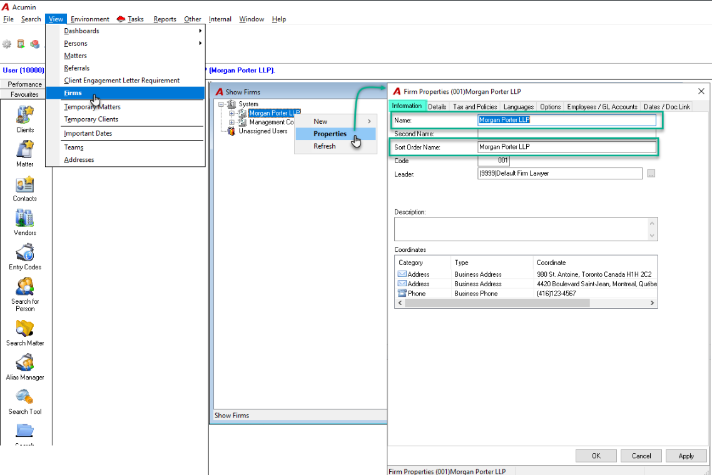Expand the New submenu arrow
This screenshot has height=475, width=712.
370,121
